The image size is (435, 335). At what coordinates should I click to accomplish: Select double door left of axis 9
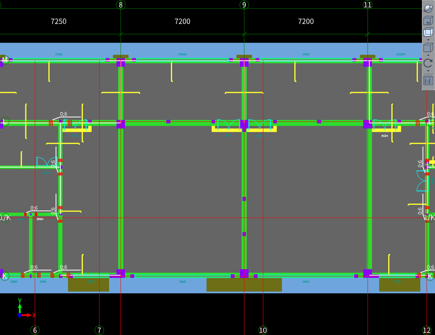coord(228,125)
